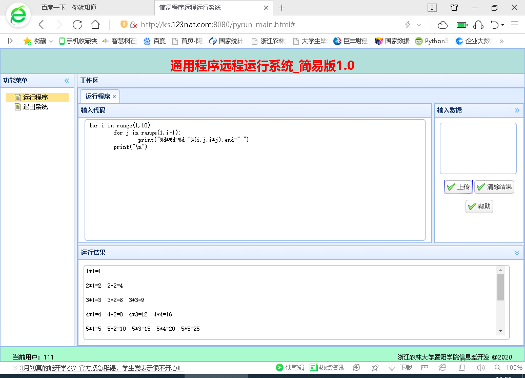
Task: Open the skin (shirt) icon in title bar
Action: coord(454,8)
